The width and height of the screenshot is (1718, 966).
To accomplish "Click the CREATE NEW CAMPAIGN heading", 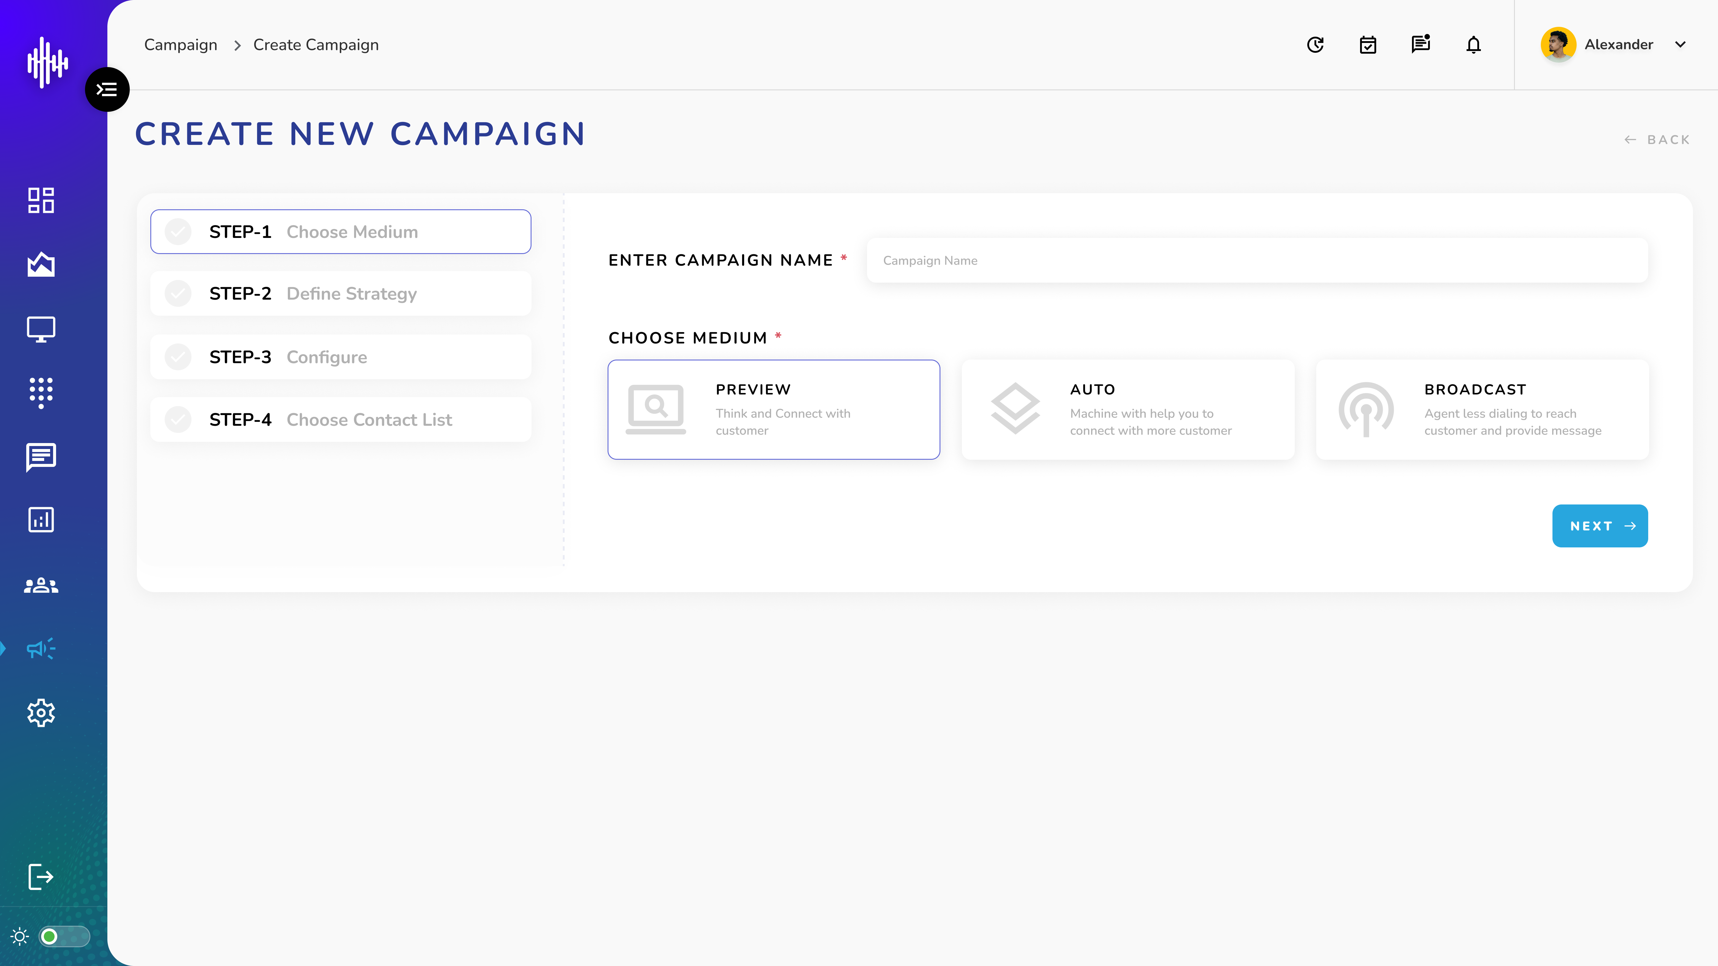I will pyautogui.click(x=360, y=134).
